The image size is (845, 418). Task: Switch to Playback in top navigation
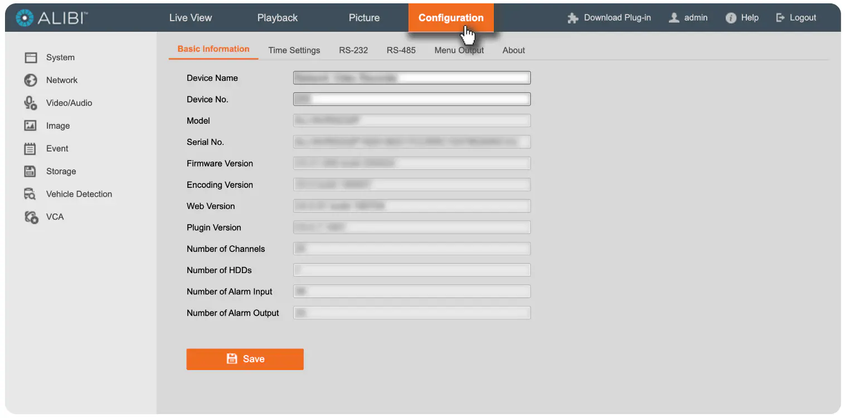click(x=278, y=18)
